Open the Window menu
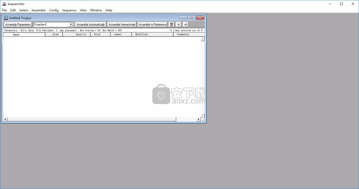The width and height of the screenshot is (359, 189). tap(96, 10)
